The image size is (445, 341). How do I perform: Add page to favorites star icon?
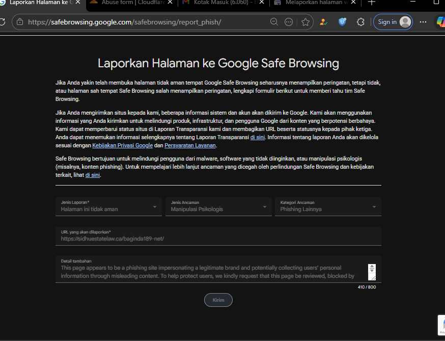[x=305, y=22]
